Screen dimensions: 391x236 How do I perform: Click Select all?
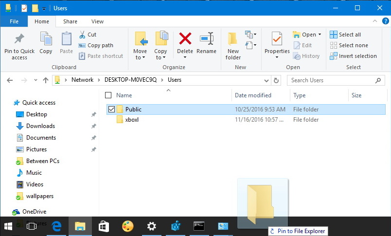tap(345, 35)
